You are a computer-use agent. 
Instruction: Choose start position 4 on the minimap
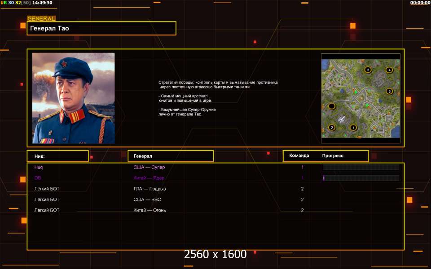[389, 70]
